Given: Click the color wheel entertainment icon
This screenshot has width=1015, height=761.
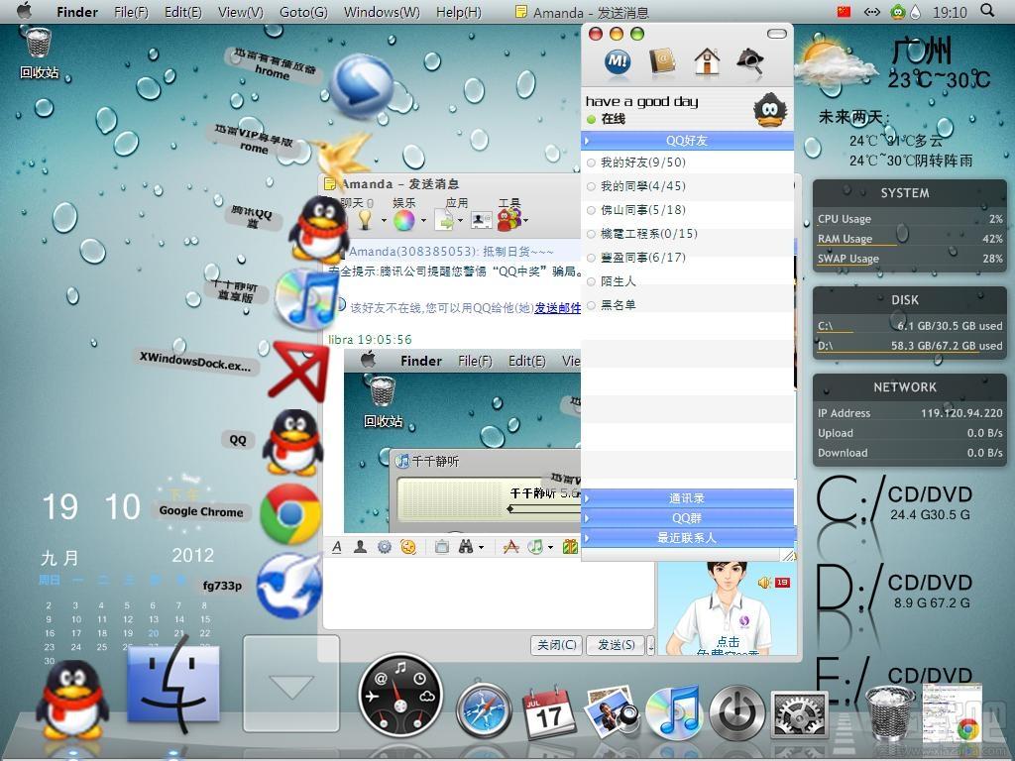Looking at the screenshot, I should (404, 220).
